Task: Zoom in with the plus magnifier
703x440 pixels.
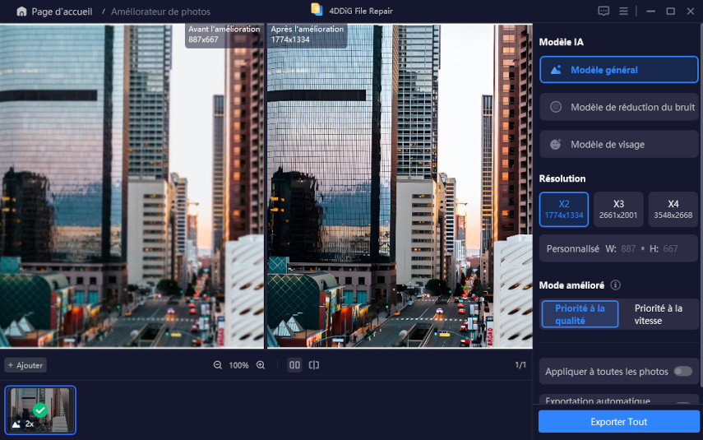Action: coord(261,365)
